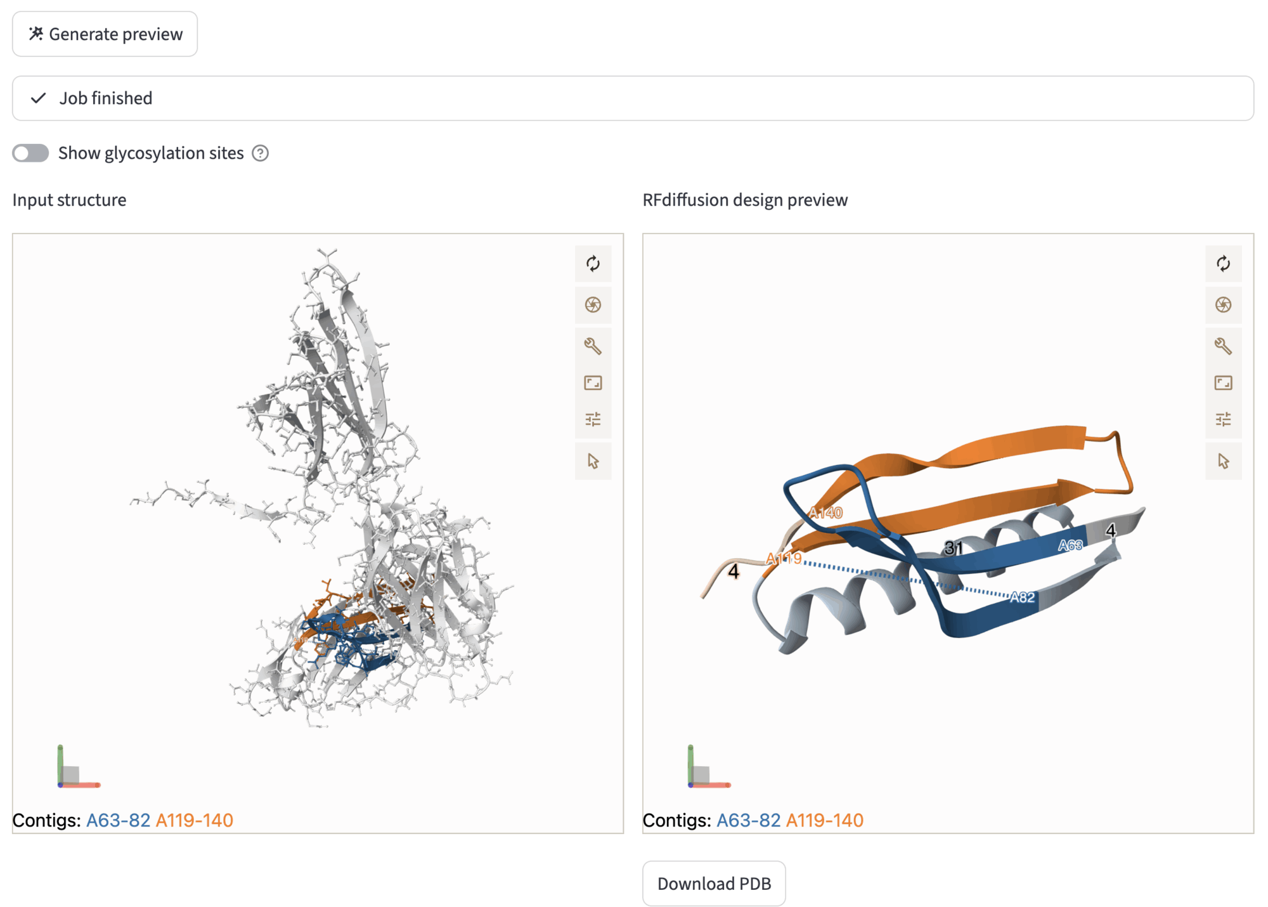
Task: Activate selection mode in input structure viewer
Action: 593,461
